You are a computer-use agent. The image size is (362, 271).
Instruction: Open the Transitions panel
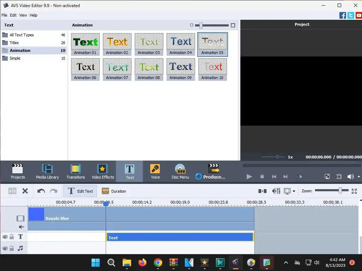pos(76,171)
